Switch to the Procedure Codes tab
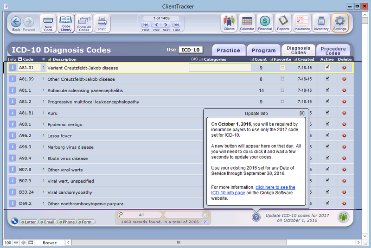This screenshot has height=248, width=371. tap(333, 50)
